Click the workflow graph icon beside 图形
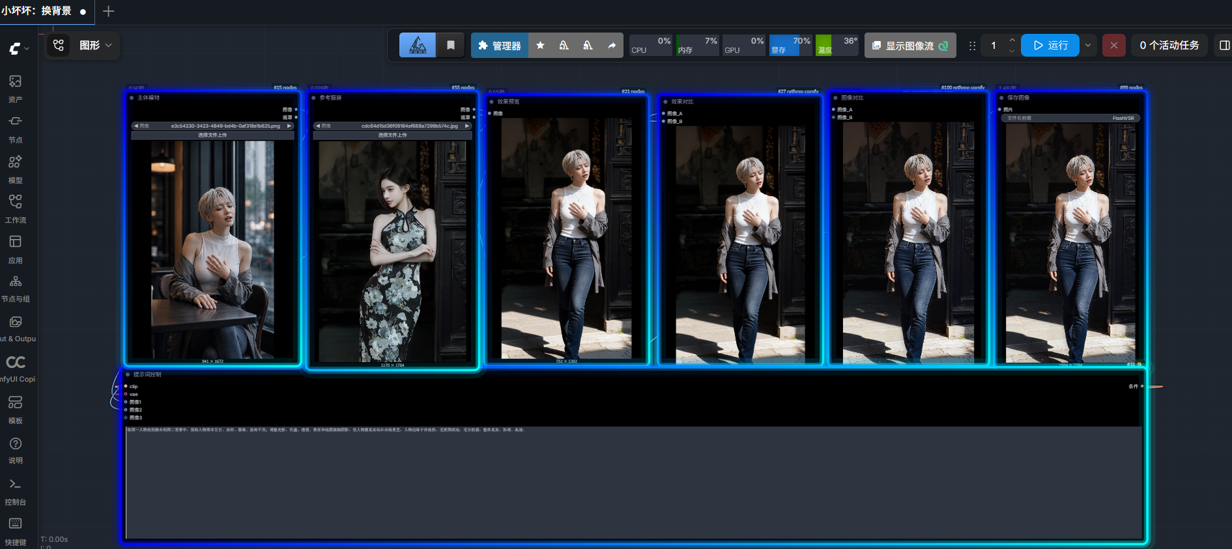 pyautogui.click(x=59, y=45)
